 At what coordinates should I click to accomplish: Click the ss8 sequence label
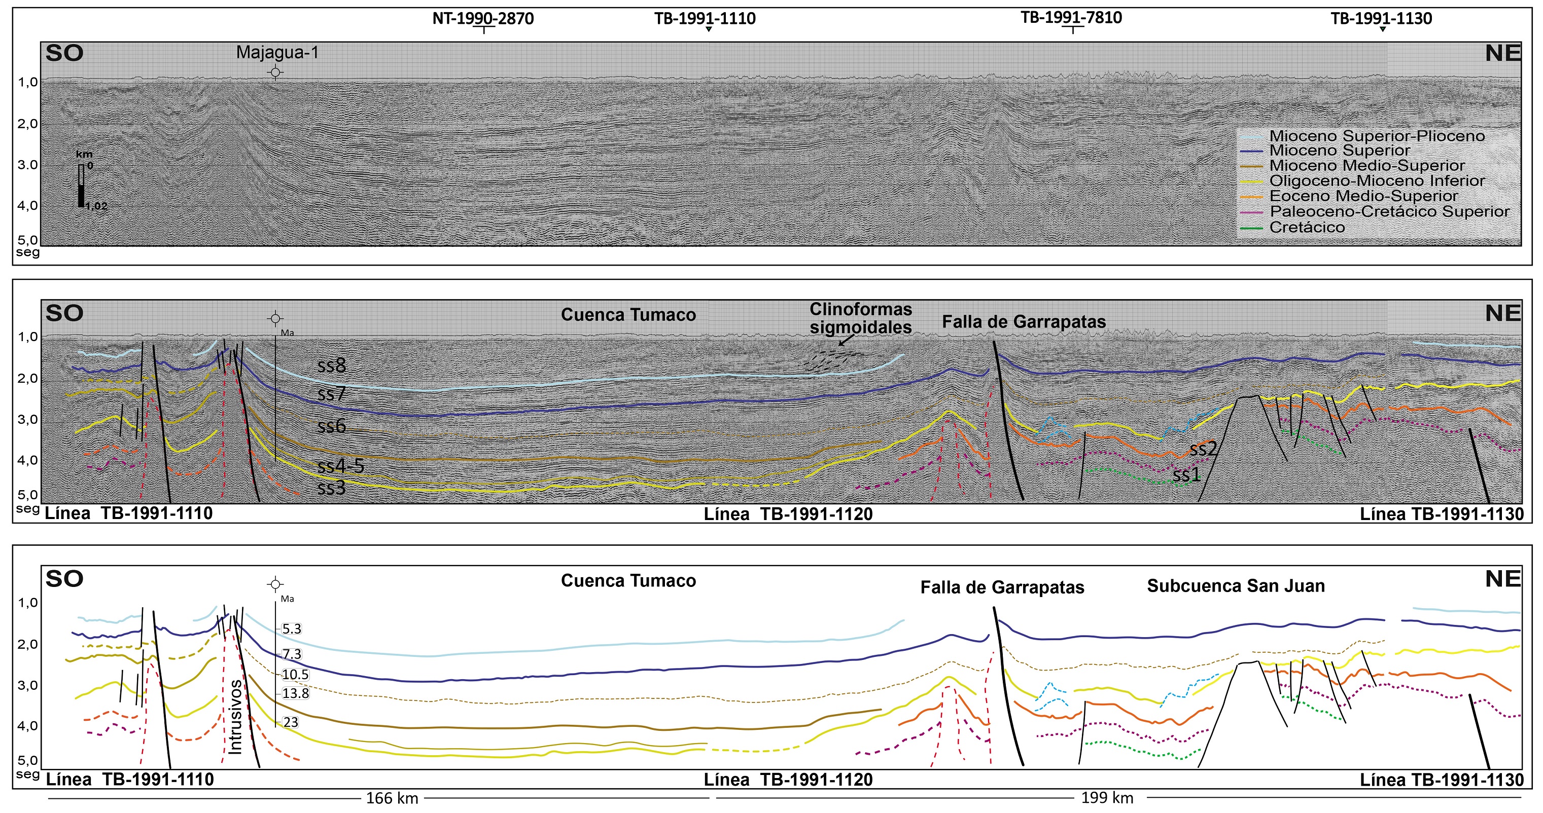(332, 365)
